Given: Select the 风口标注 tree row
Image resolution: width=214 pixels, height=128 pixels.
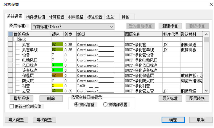Looking at the screenshot, I should click(x=30, y=65).
